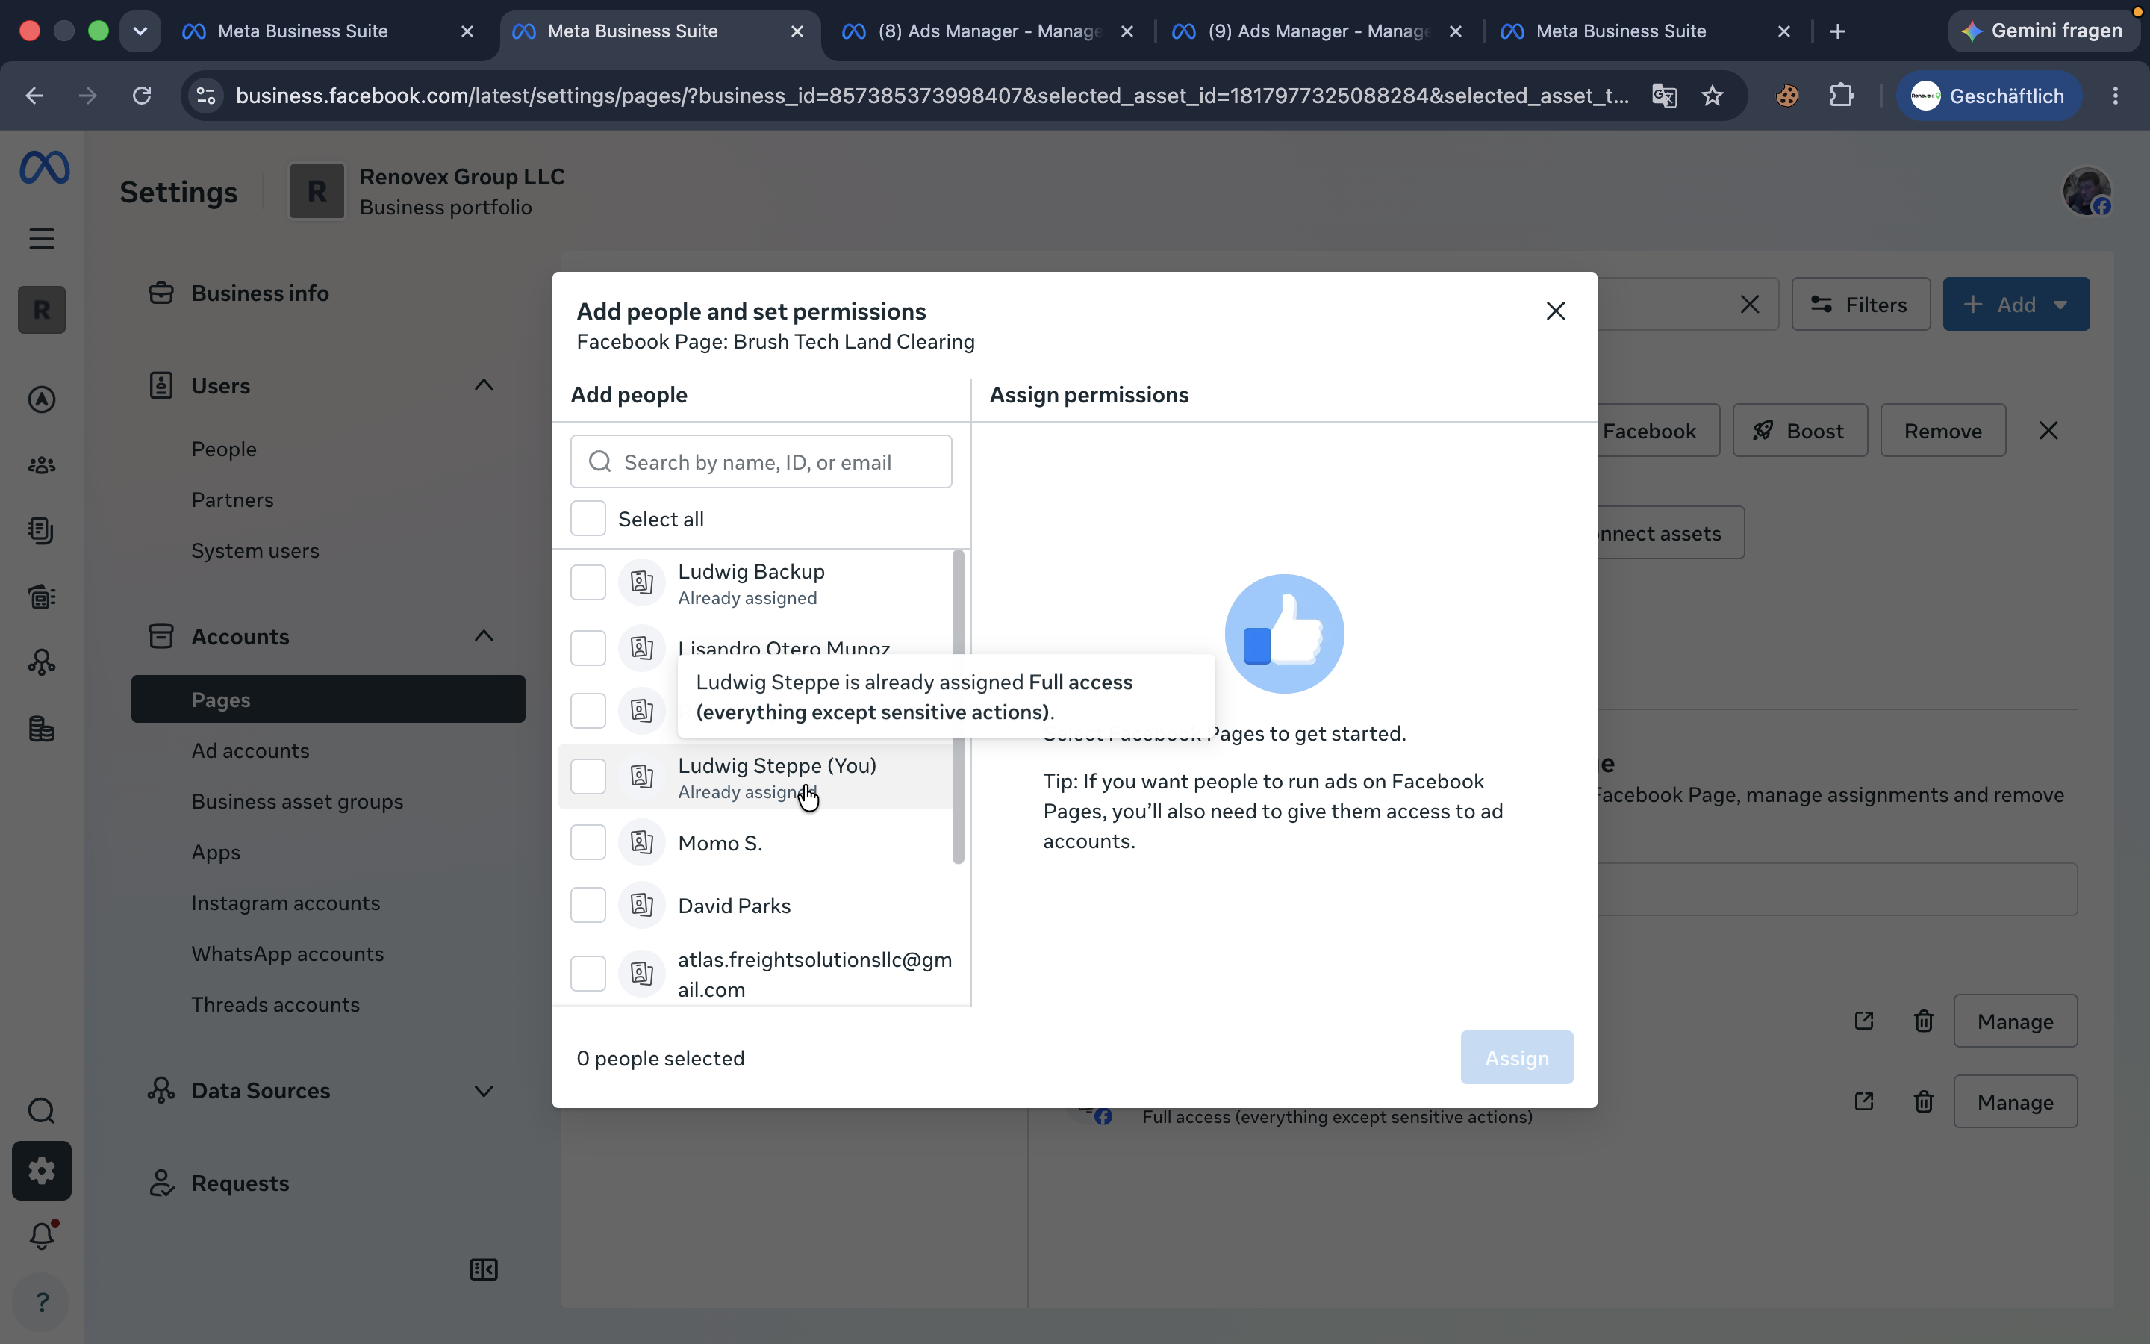This screenshot has width=2150, height=1344.
Task: Click the people list scrollbar
Action: pos(958,706)
